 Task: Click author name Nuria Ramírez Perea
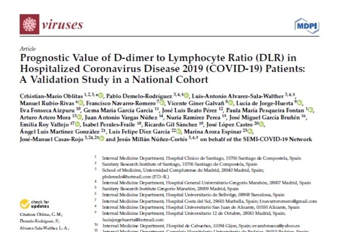[x=194, y=118]
